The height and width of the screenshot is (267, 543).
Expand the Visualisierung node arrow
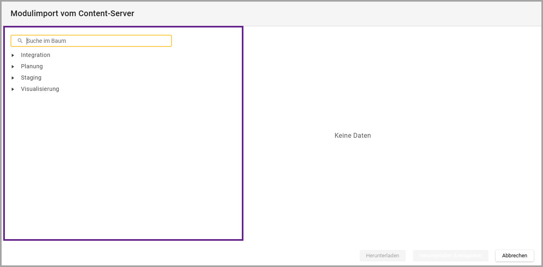pos(13,89)
